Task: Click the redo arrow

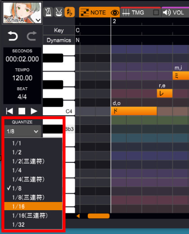Action: click(x=31, y=36)
